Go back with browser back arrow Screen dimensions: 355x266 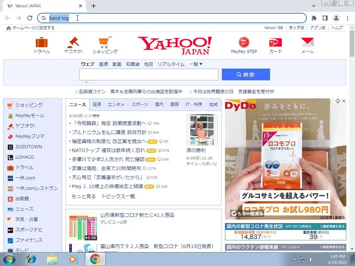pos(8,18)
